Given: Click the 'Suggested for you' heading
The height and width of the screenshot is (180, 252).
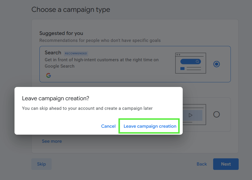Looking at the screenshot, I should [x=61, y=33].
